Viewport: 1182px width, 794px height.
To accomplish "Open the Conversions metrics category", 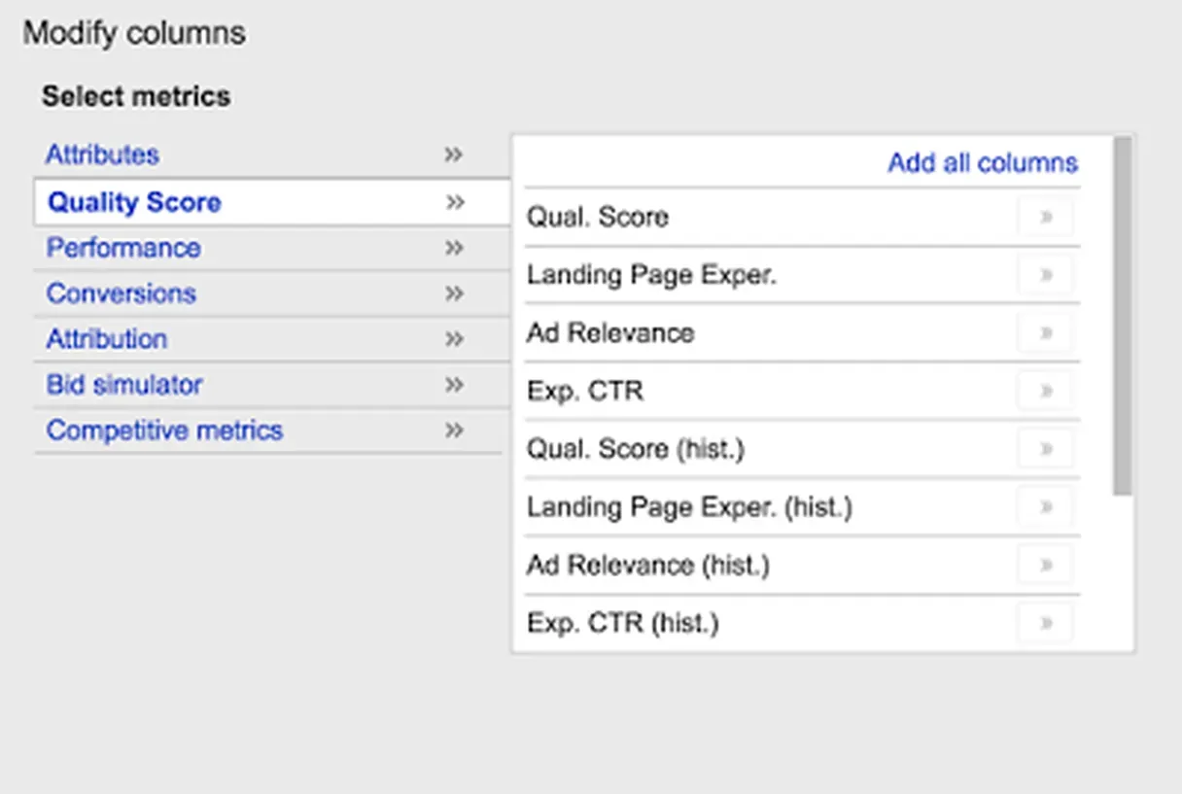I will [122, 293].
